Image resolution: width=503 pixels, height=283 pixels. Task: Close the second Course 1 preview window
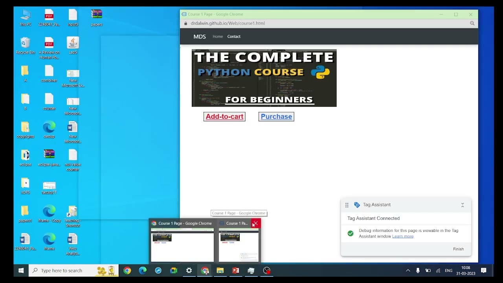255,223
